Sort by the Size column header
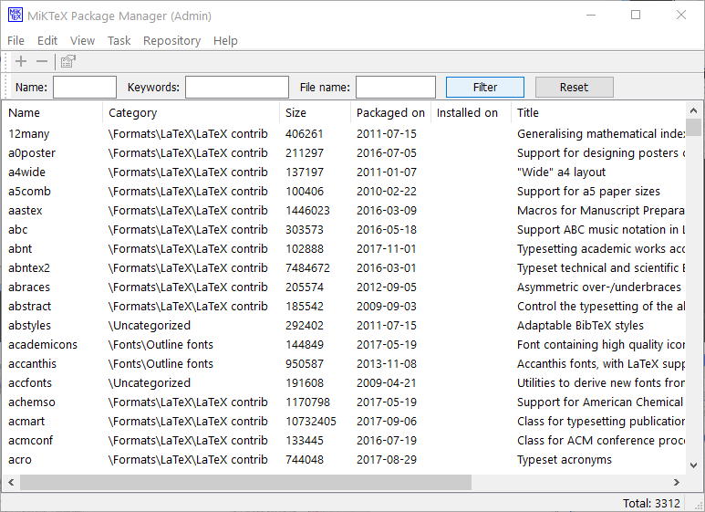Screen dimensions: 705x512 pyautogui.click(x=315, y=112)
